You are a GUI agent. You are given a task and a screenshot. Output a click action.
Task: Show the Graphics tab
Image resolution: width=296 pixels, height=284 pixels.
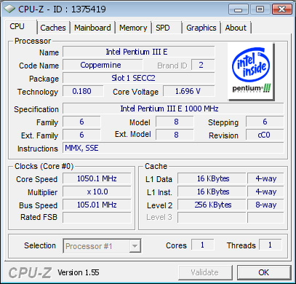[x=201, y=28]
